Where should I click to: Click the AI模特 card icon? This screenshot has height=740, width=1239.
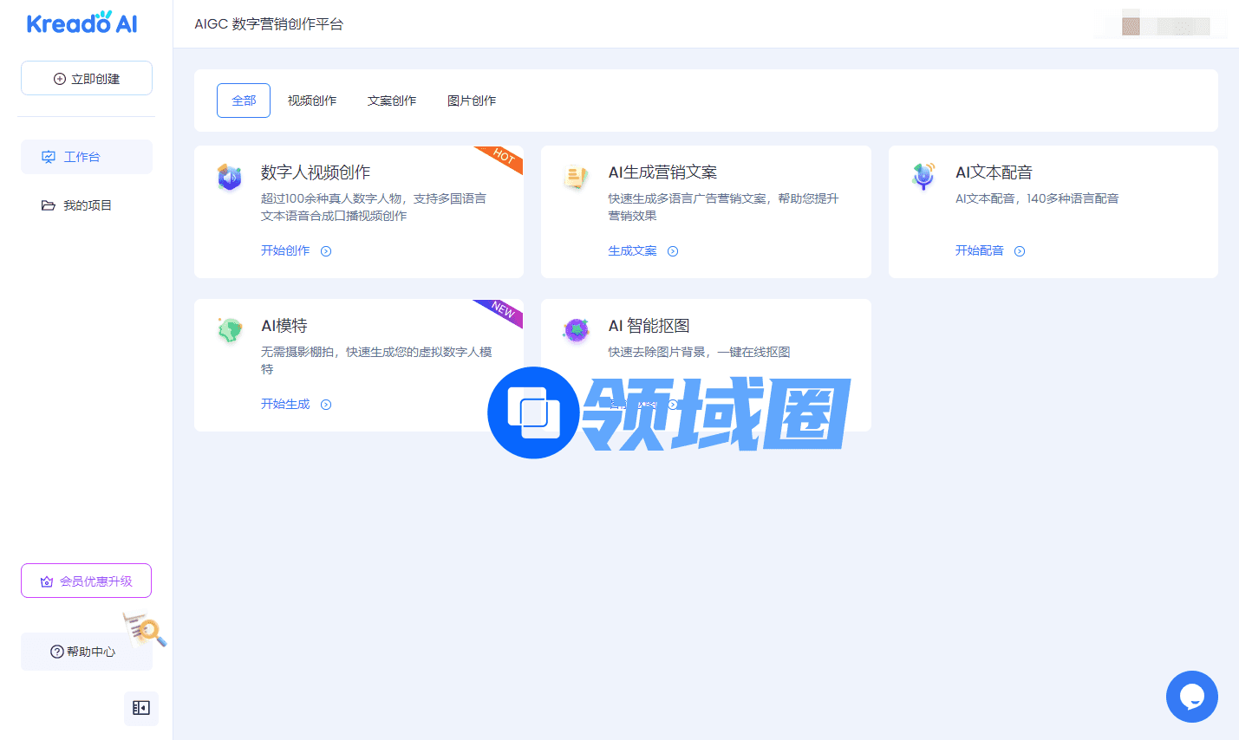[230, 330]
